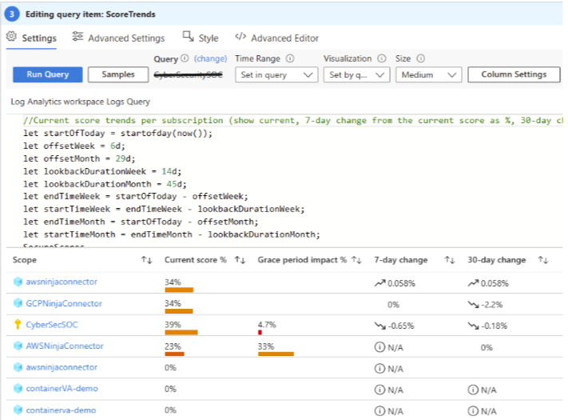Open the containerva-demo lowercase scope link
The width and height of the screenshot is (568, 420).
61,410
